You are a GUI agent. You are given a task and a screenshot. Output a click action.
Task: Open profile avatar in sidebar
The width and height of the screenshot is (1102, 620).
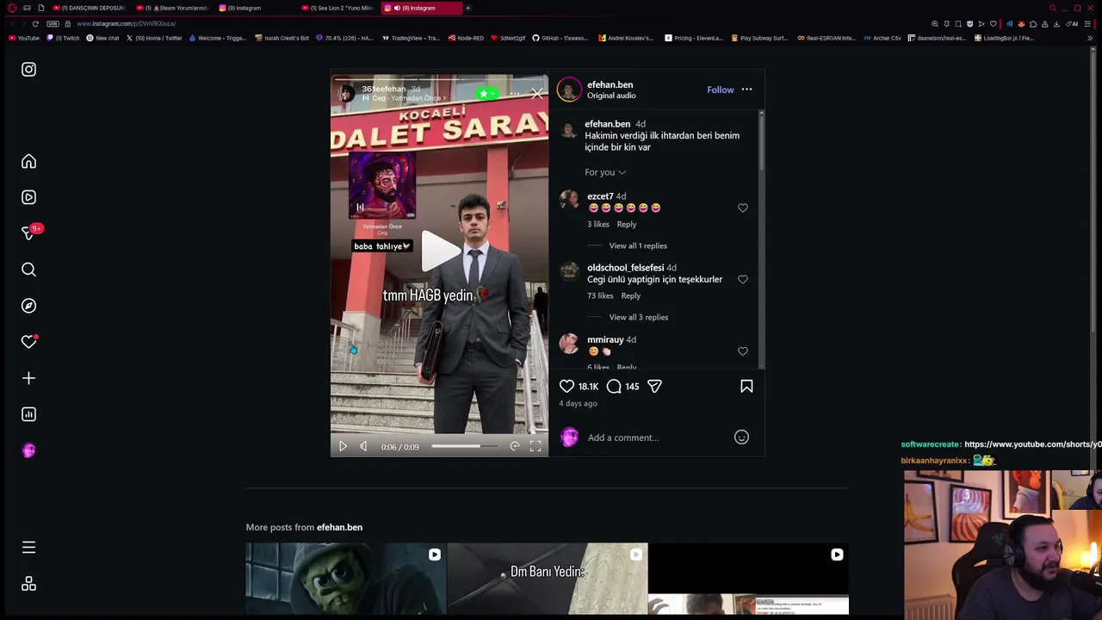(x=28, y=450)
